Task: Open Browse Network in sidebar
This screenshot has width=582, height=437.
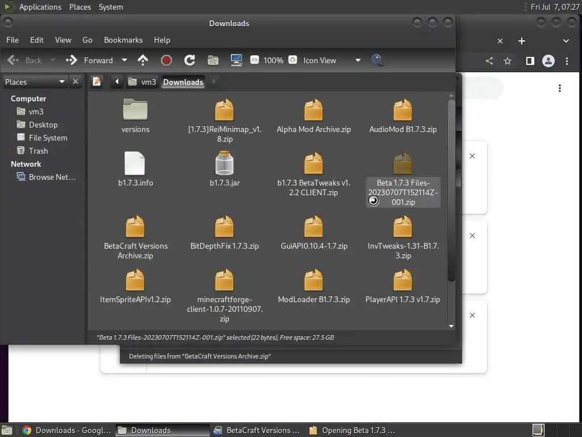Action: click(x=46, y=177)
